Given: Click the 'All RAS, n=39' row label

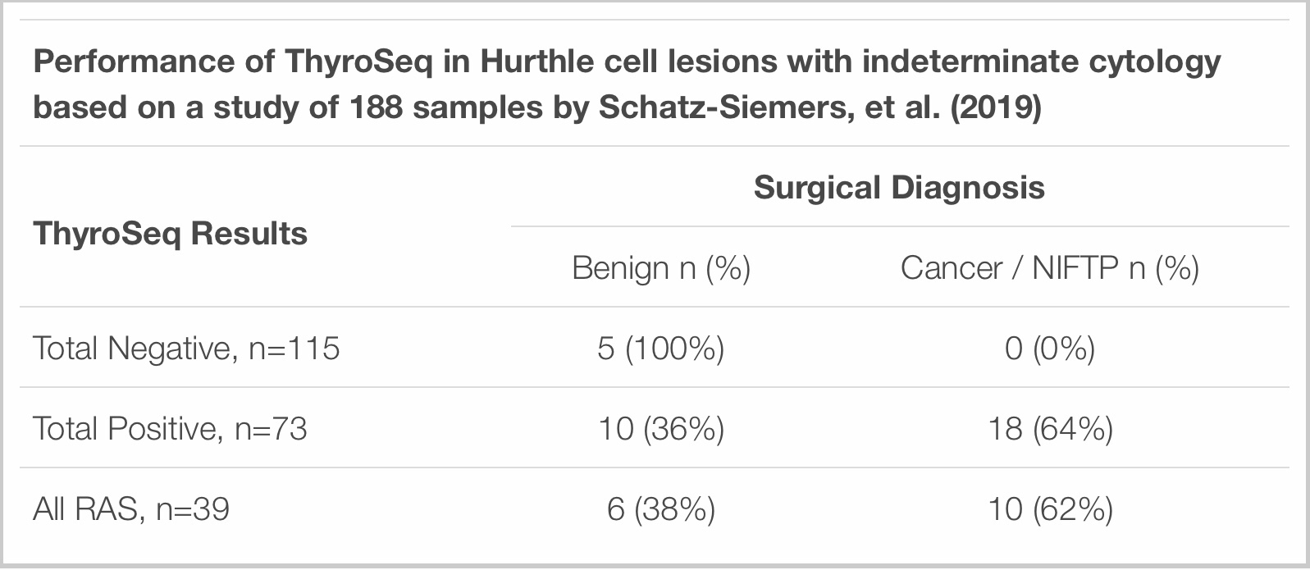Looking at the screenshot, I should 131,509.
